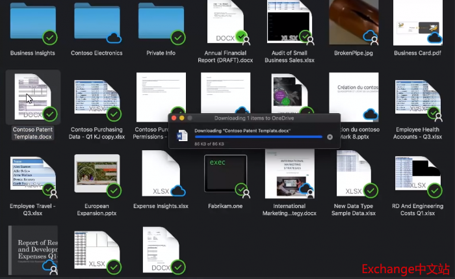Select Audit of Small Business Sales.xlsx
The image size is (455, 279).
(291, 22)
